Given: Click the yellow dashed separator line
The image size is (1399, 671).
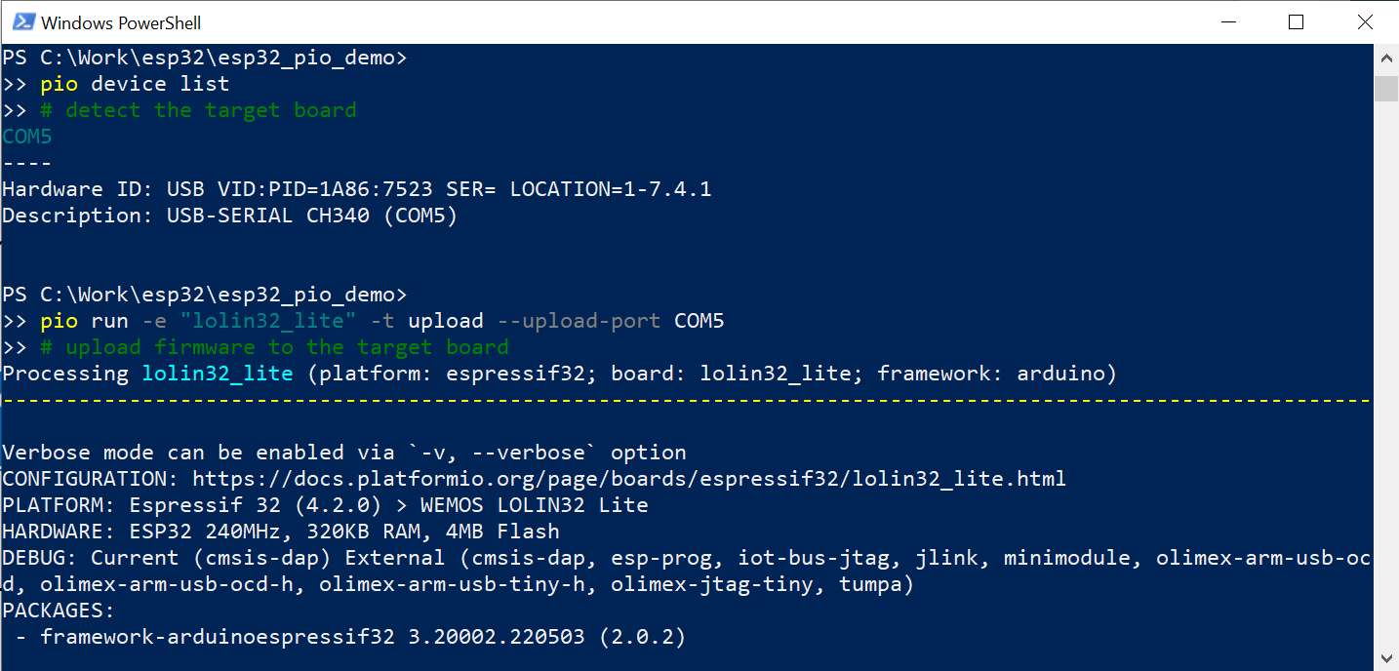Looking at the screenshot, I should (683, 399).
